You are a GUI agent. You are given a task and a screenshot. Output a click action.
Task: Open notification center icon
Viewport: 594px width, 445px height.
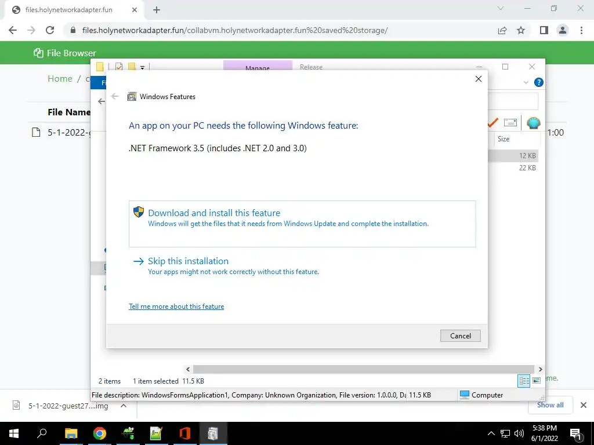[x=575, y=434]
